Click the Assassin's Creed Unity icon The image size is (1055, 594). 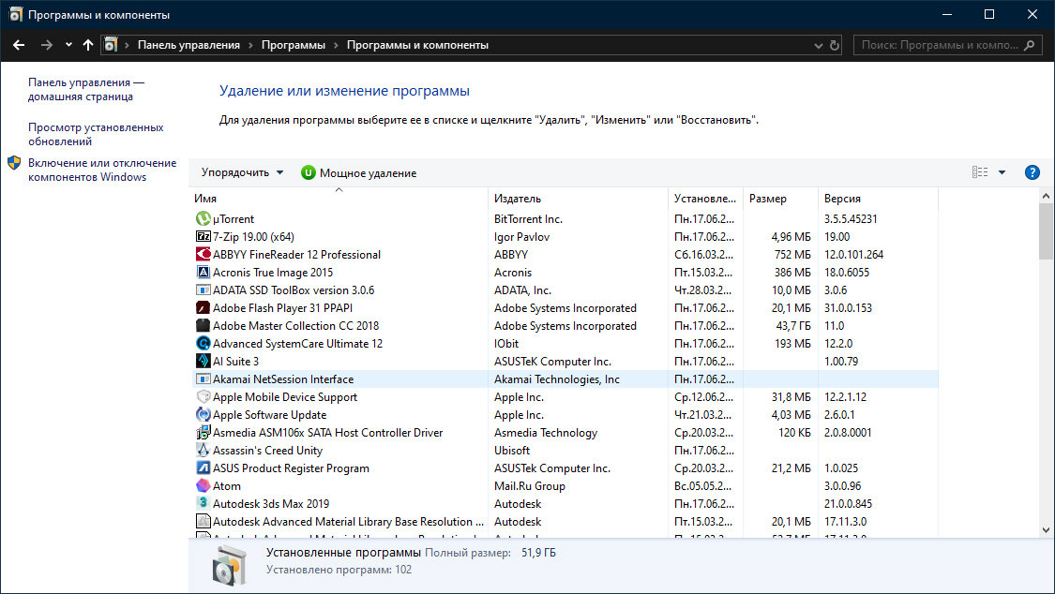pos(203,451)
